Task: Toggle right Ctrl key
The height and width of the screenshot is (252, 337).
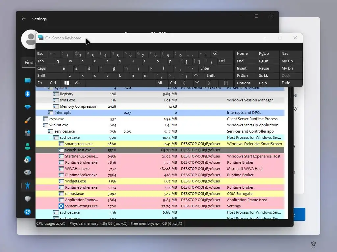Action: 174,83
